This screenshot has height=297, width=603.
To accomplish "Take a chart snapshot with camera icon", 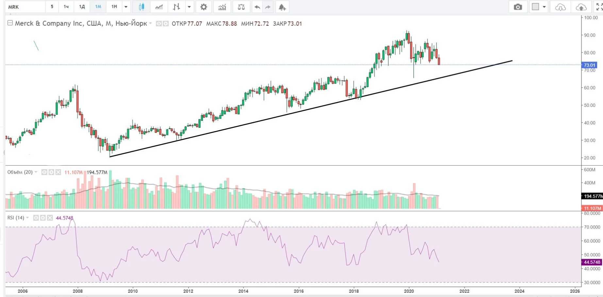I will (x=518, y=7).
